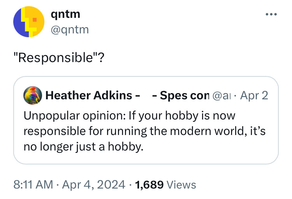
Task: Click the 1,689 view count number
Action: point(148,185)
